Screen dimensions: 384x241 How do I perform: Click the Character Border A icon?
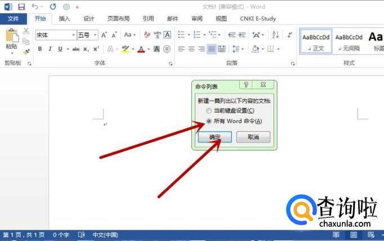click(x=167, y=35)
